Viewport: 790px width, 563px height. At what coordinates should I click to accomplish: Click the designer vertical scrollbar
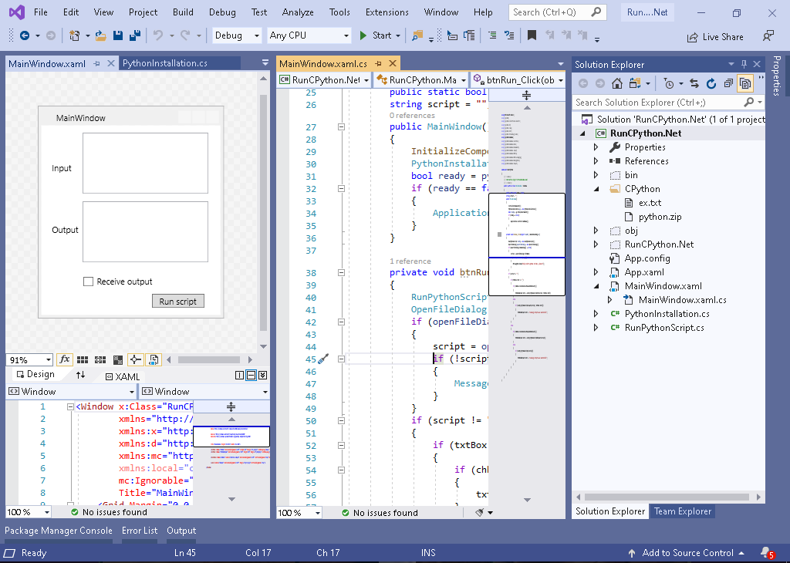point(263,213)
